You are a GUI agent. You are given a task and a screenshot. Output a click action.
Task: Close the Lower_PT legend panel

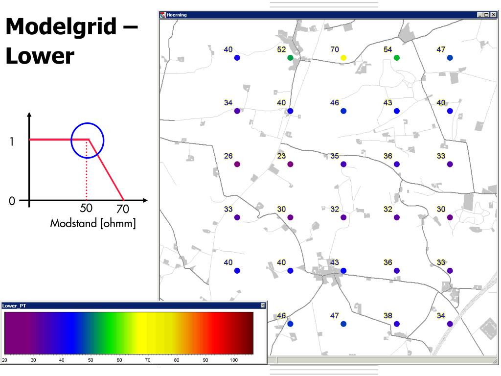[x=263, y=305]
